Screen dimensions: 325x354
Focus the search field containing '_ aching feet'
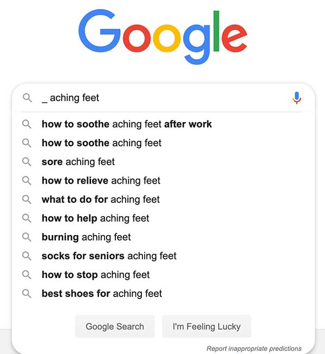pos(162,98)
